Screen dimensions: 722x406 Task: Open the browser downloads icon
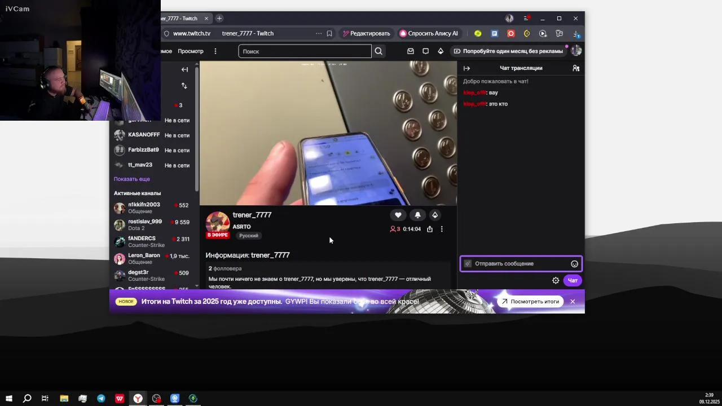(x=576, y=34)
